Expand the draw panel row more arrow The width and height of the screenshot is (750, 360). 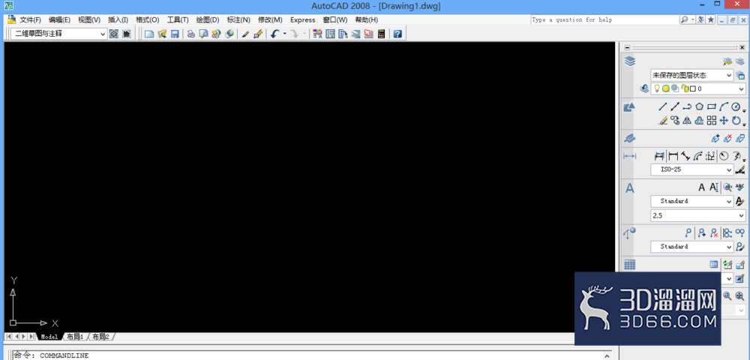pyautogui.click(x=744, y=111)
